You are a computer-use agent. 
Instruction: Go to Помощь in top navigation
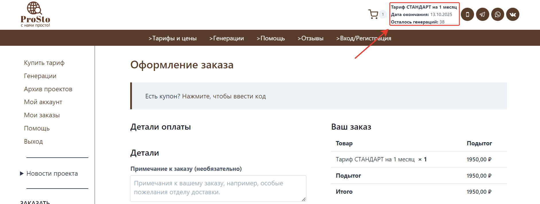click(271, 38)
